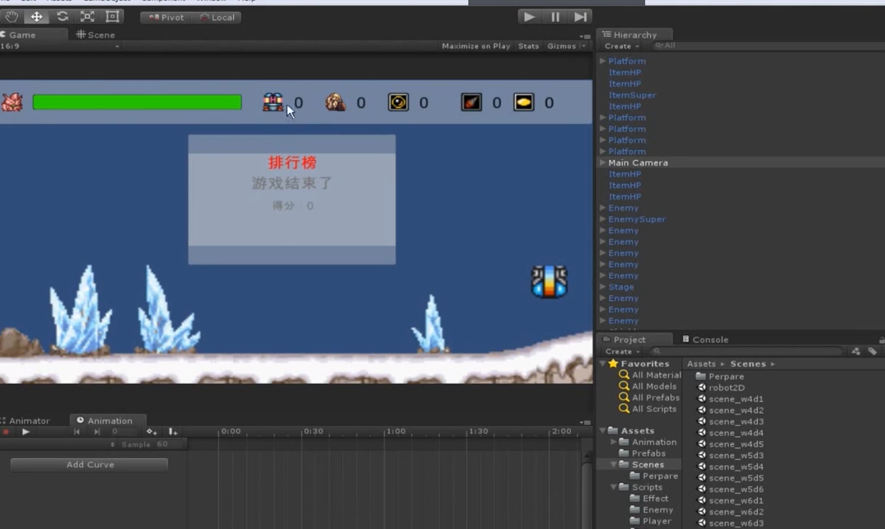Open the Project Create dropdown

(x=622, y=351)
